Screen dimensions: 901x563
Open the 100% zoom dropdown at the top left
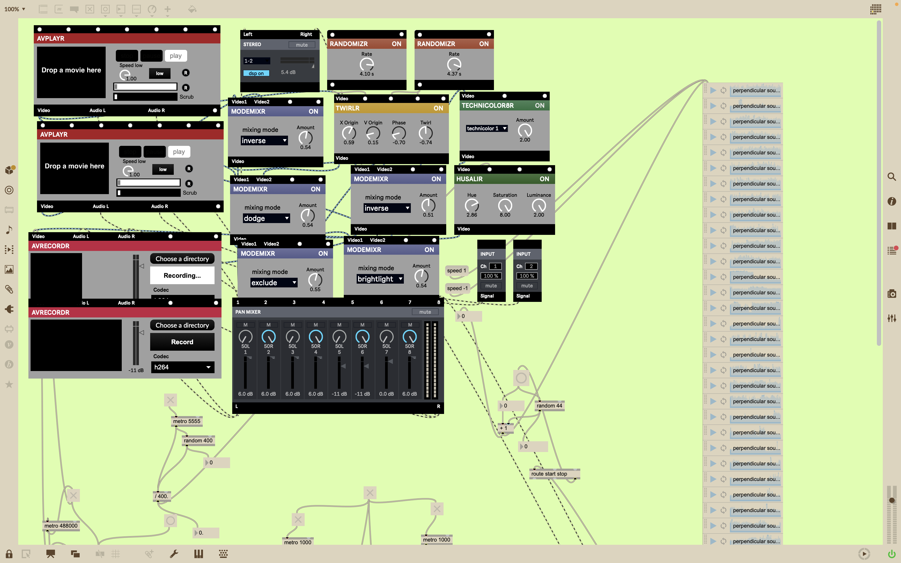click(15, 9)
